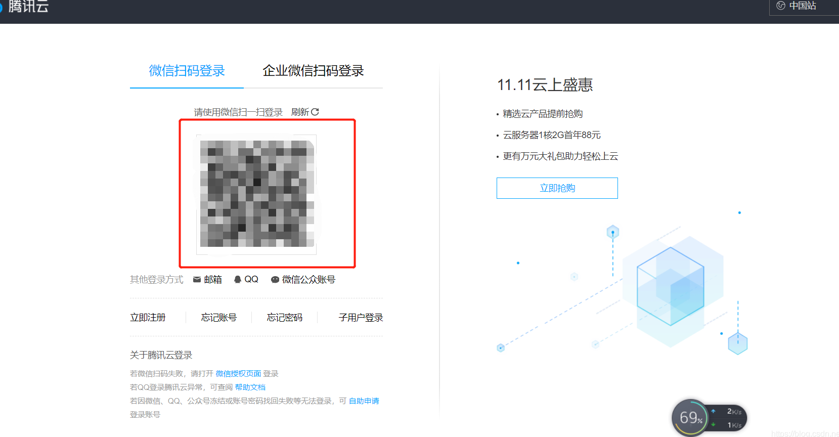Click the 邮箱 envelope icon
Viewport: 839px width, 437px height.
tap(197, 279)
